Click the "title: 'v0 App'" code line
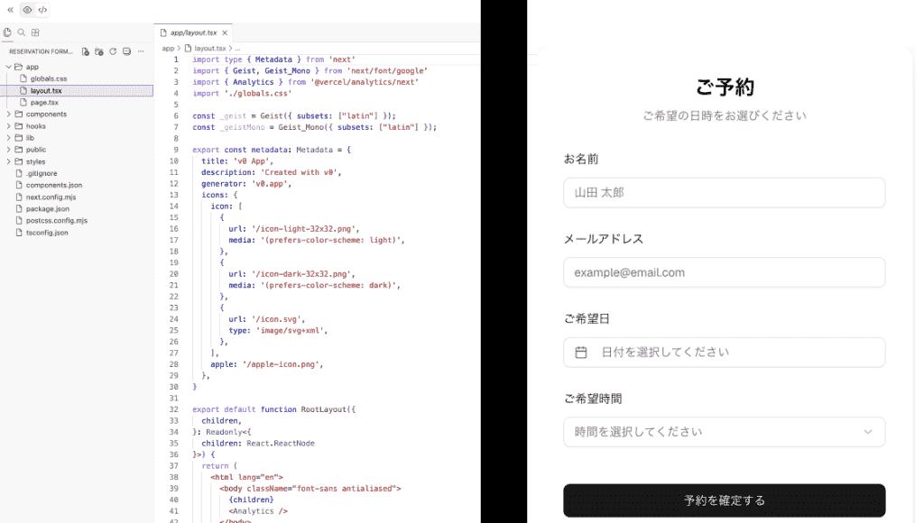Screen dimensions: 924x523 [x=237, y=161]
